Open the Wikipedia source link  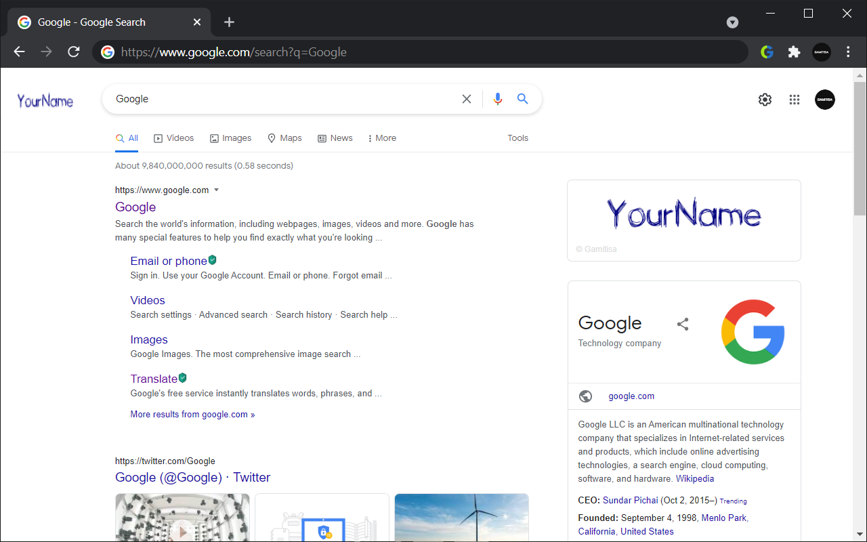pyautogui.click(x=695, y=479)
